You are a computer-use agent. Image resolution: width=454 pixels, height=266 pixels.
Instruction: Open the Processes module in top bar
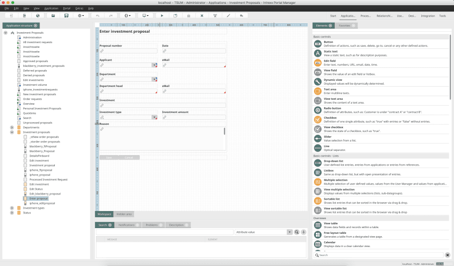366,16
